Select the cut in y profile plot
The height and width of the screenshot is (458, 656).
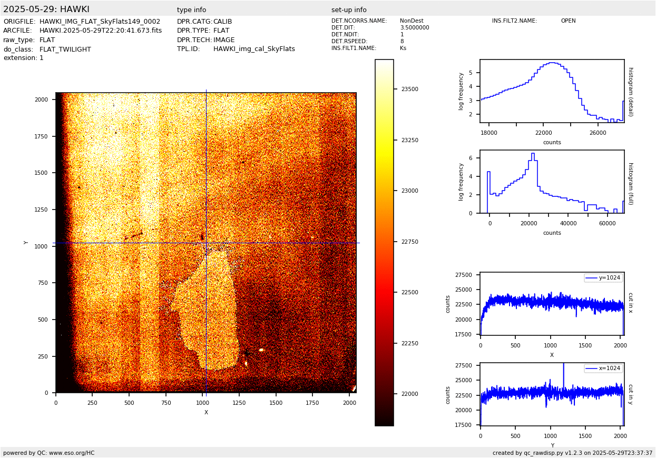pos(552,394)
